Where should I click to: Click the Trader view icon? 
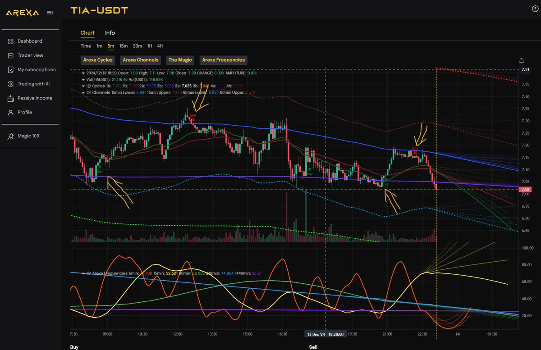(10, 55)
